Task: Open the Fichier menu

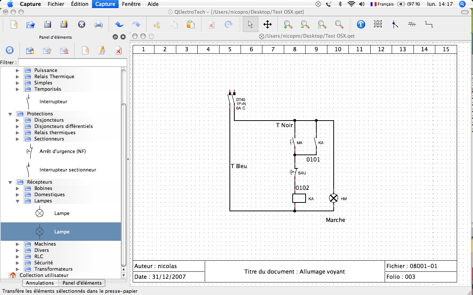Action: point(56,4)
